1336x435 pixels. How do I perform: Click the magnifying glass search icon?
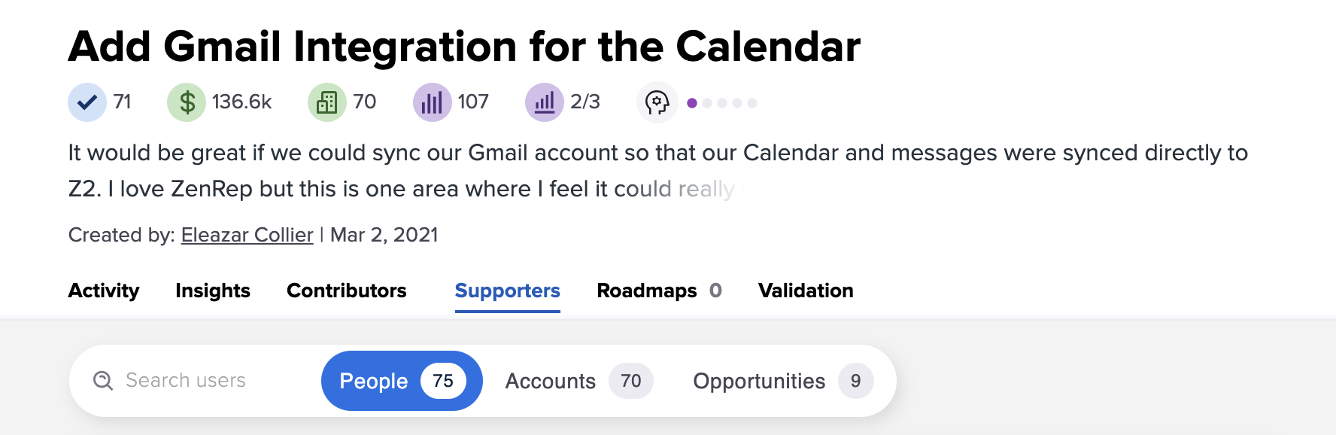pyautogui.click(x=103, y=381)
